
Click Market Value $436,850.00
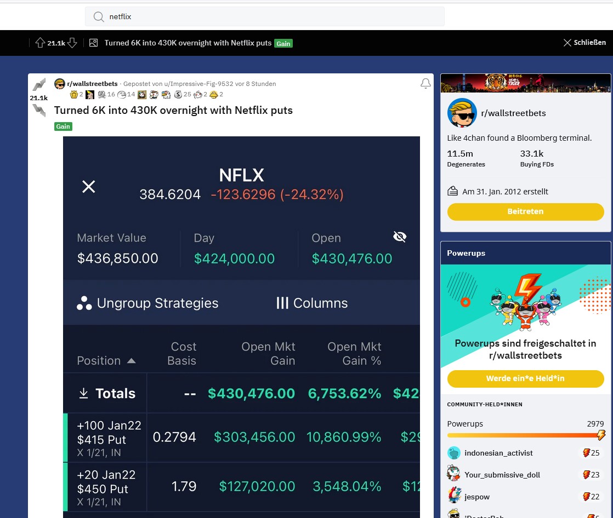(117, 258)
